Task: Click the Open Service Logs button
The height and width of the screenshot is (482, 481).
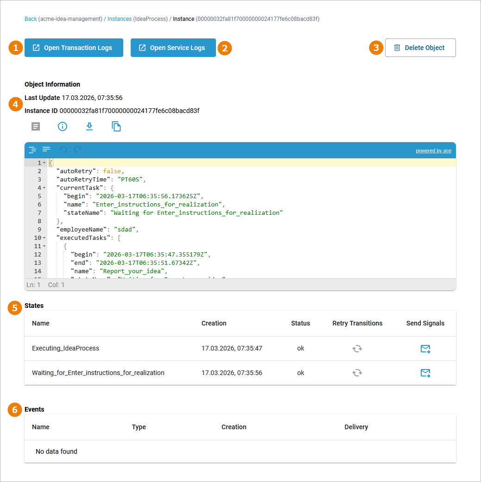Action: coord(173,48)
